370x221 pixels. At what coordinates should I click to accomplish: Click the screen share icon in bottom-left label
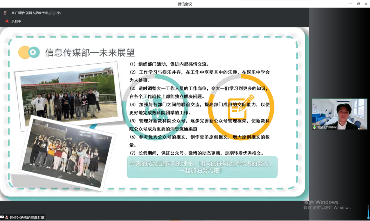point(2,218)
